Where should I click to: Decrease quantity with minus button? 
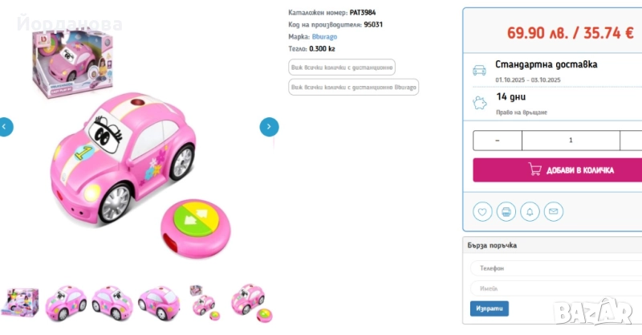coord(497,140)
